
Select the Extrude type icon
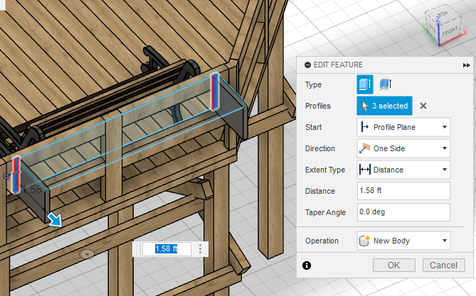tap(364, 84)
